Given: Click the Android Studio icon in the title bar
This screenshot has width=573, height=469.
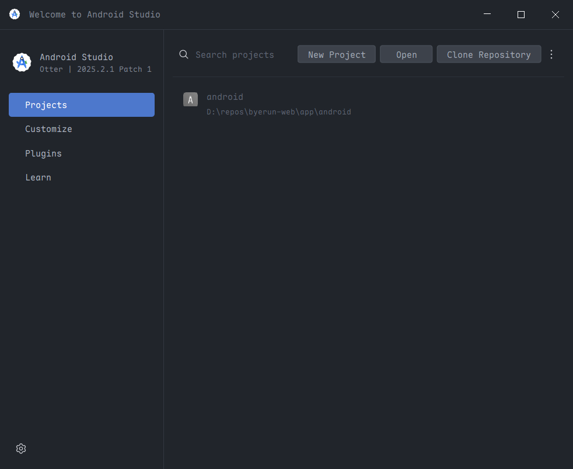Looking at the screenshot, I should (x=15, y=15).
